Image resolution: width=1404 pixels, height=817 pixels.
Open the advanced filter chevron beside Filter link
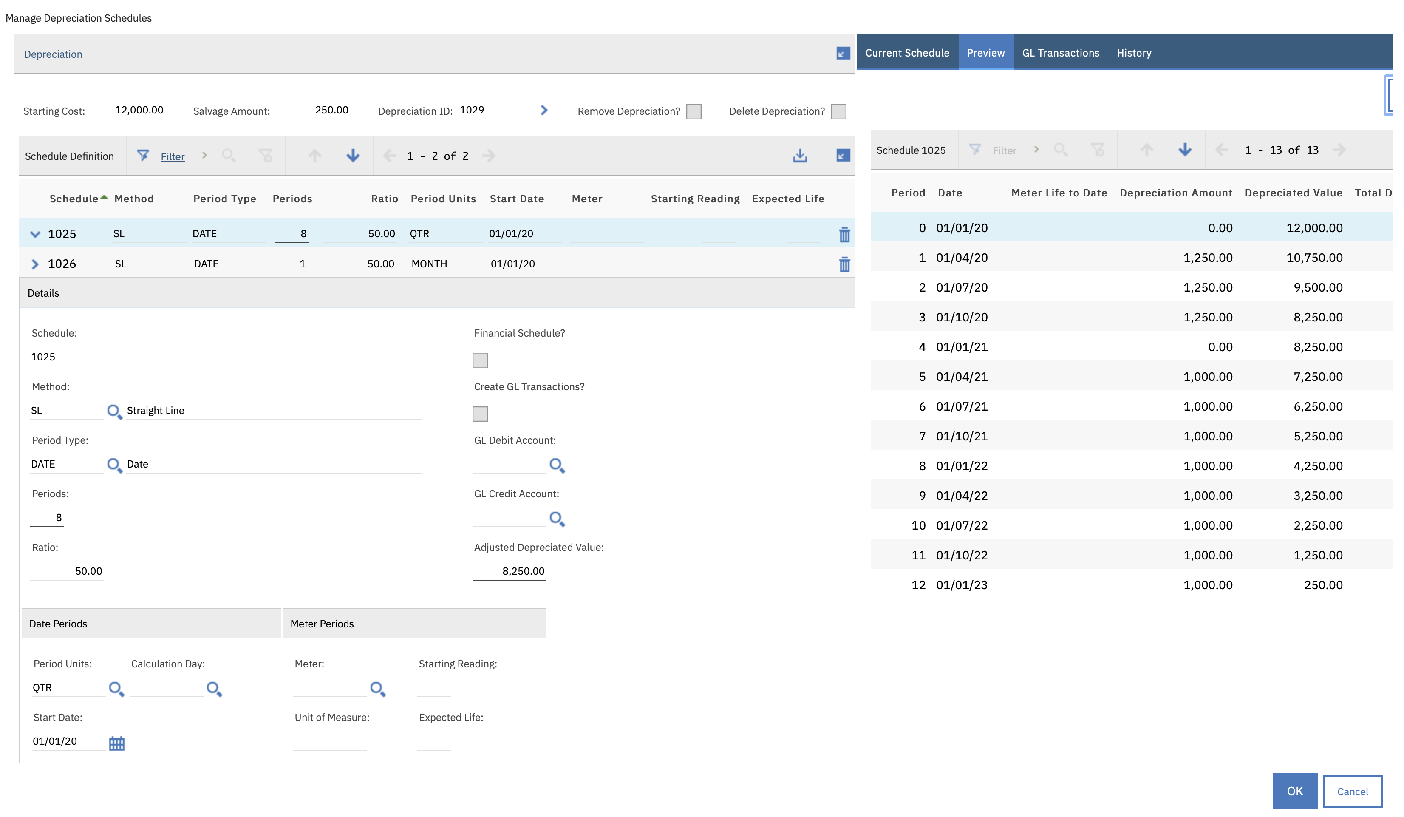point(204,156)
